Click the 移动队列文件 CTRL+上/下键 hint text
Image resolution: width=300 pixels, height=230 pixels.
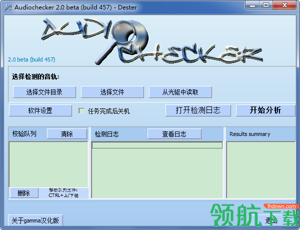click(63, 192)
